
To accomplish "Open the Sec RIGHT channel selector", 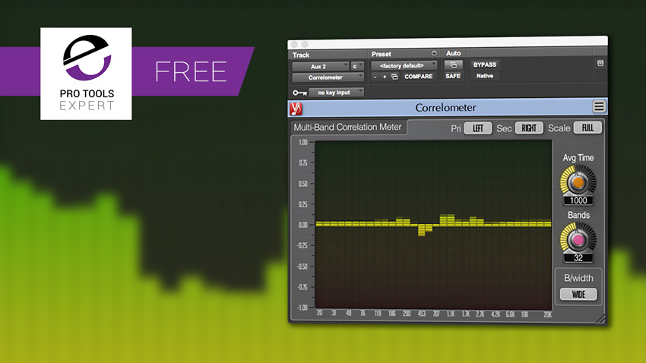I will (529, 128).
